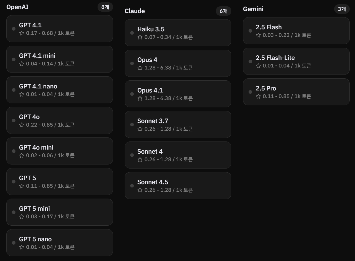Select the Haiku 3.5 radio dot
Image resolution: width=355 pixels, height=261 pixels.
pyautogui.click(x=132, y=33)
